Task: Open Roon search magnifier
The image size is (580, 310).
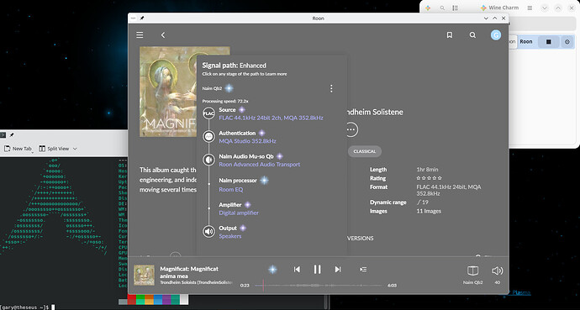Action: [x=472, y=34]
